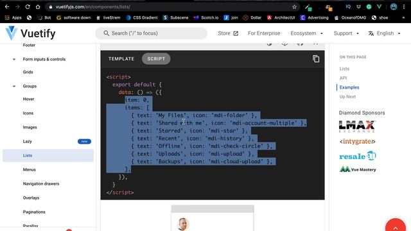The image size is (411, 231).
Task: Click the Vuetify logo
Action: click(30, 33)
